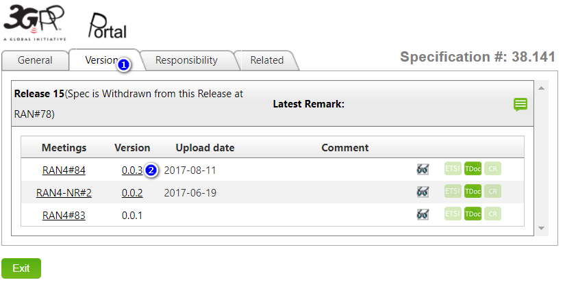Click the glasses icon in RAN4#84 row

click(423, 170)
